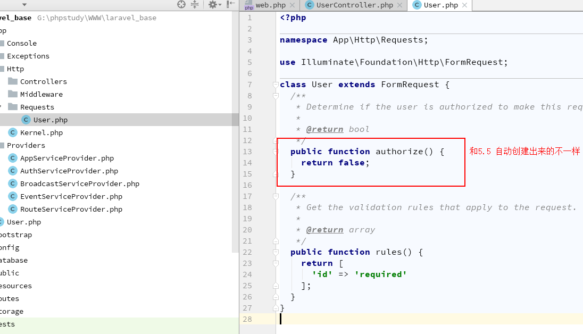
Task: Open EventServiceProvider.php file
Action: pos(71,196)
